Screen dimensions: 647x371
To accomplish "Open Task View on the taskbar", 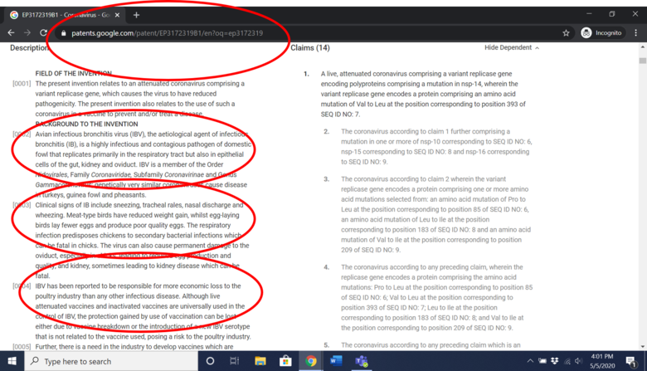I will [x=235, y=361].
